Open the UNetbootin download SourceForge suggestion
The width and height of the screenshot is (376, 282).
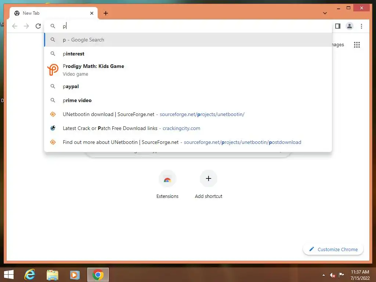(x=188, y=115)
